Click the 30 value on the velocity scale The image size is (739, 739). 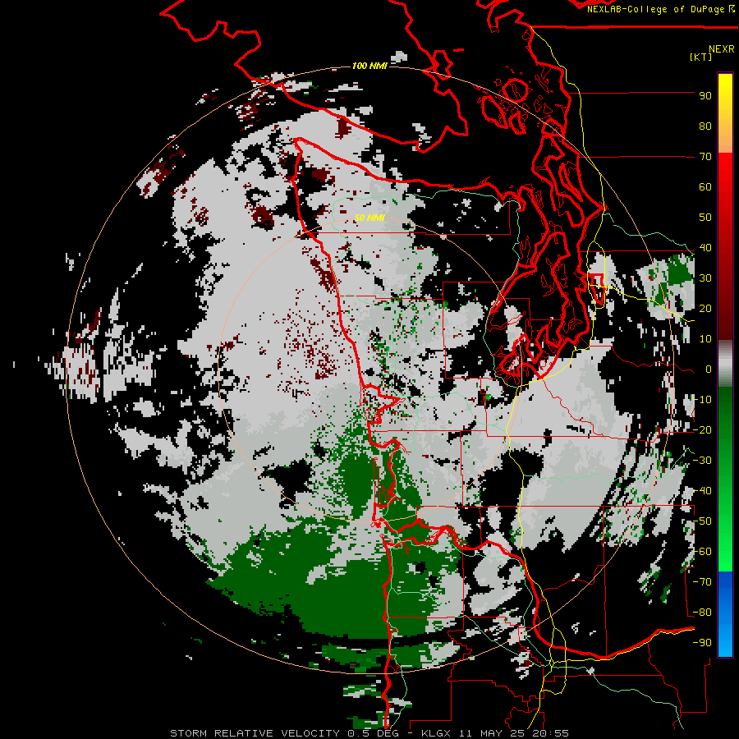point(705,278)
